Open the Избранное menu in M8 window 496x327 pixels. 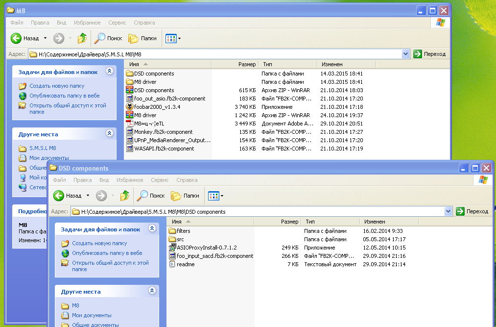87,23
